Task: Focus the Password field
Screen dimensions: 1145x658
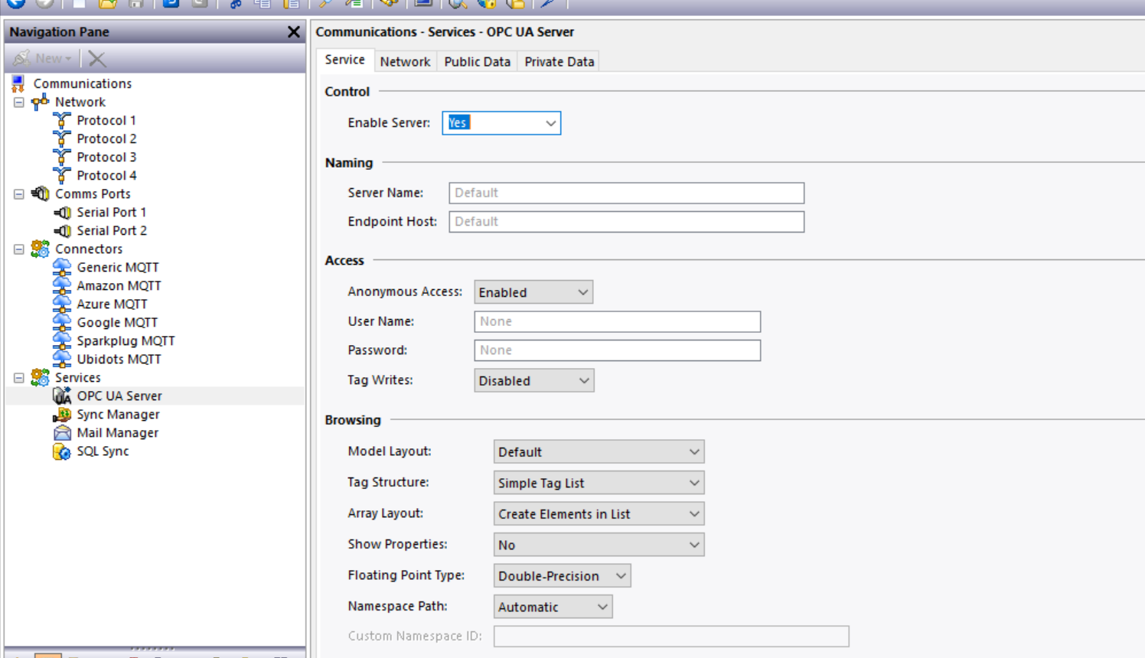Action: 617,350
